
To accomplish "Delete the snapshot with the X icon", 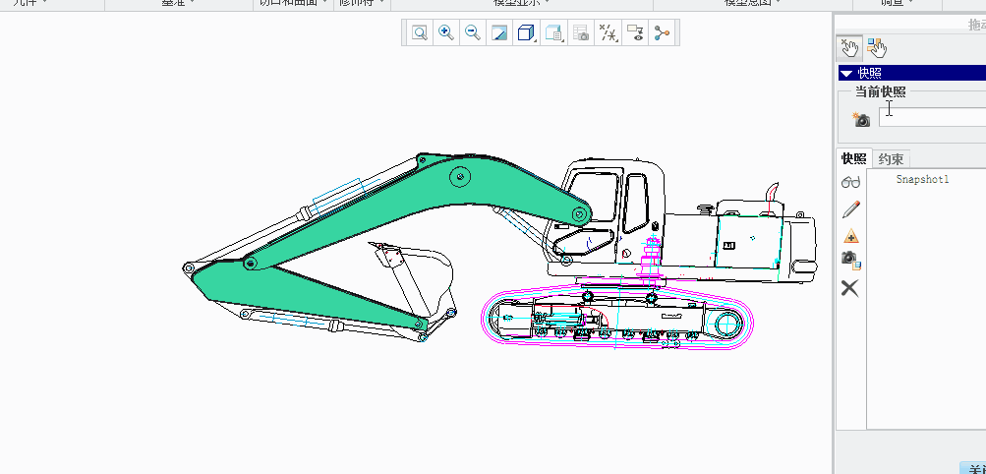I will tap(850, 288).
